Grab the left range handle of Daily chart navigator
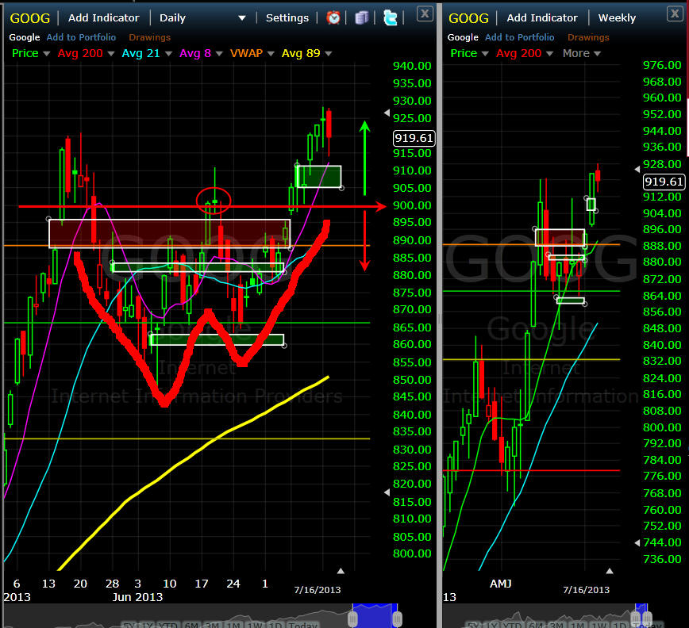The image size is (689, 628). pyautogui.click(x=353, y=618)
